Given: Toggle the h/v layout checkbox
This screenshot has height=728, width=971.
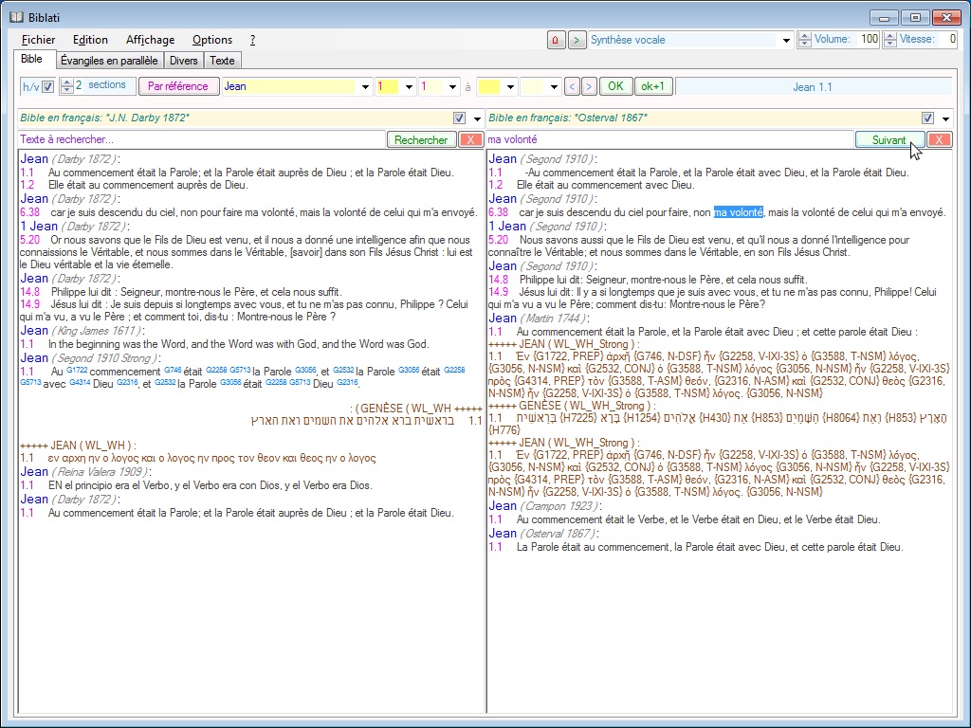Looking at the screenshot, I should tap(47, 86).
